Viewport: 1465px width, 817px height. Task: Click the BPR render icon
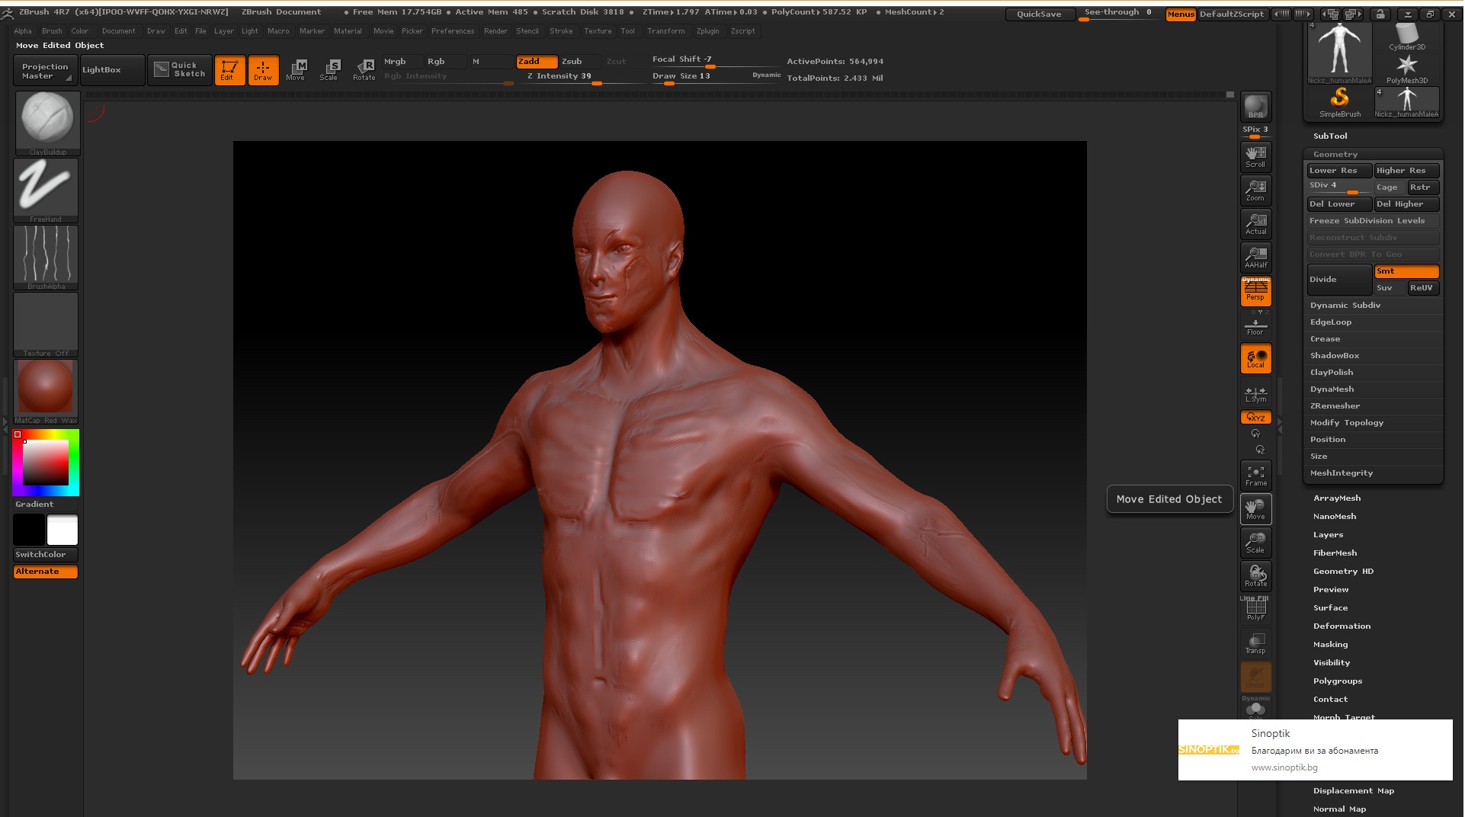[x=1256, y=107]
